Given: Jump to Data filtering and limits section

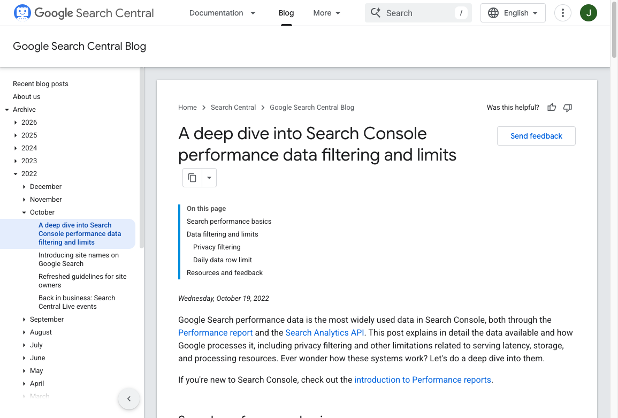Looking at the screenshot, I should click(x=222, y=234).
